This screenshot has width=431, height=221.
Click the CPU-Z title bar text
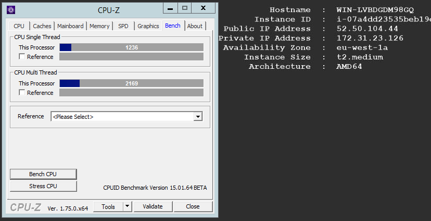109,10
